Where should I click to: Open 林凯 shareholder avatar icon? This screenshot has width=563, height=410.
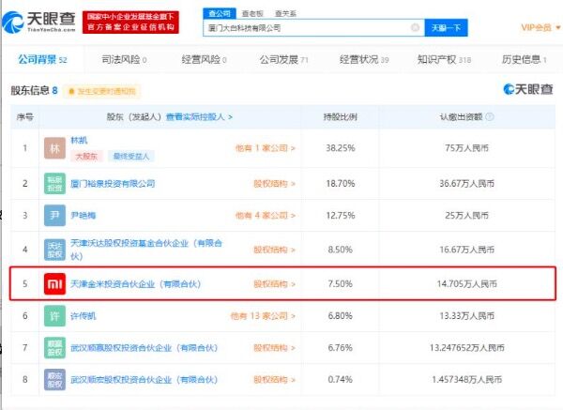54,148
